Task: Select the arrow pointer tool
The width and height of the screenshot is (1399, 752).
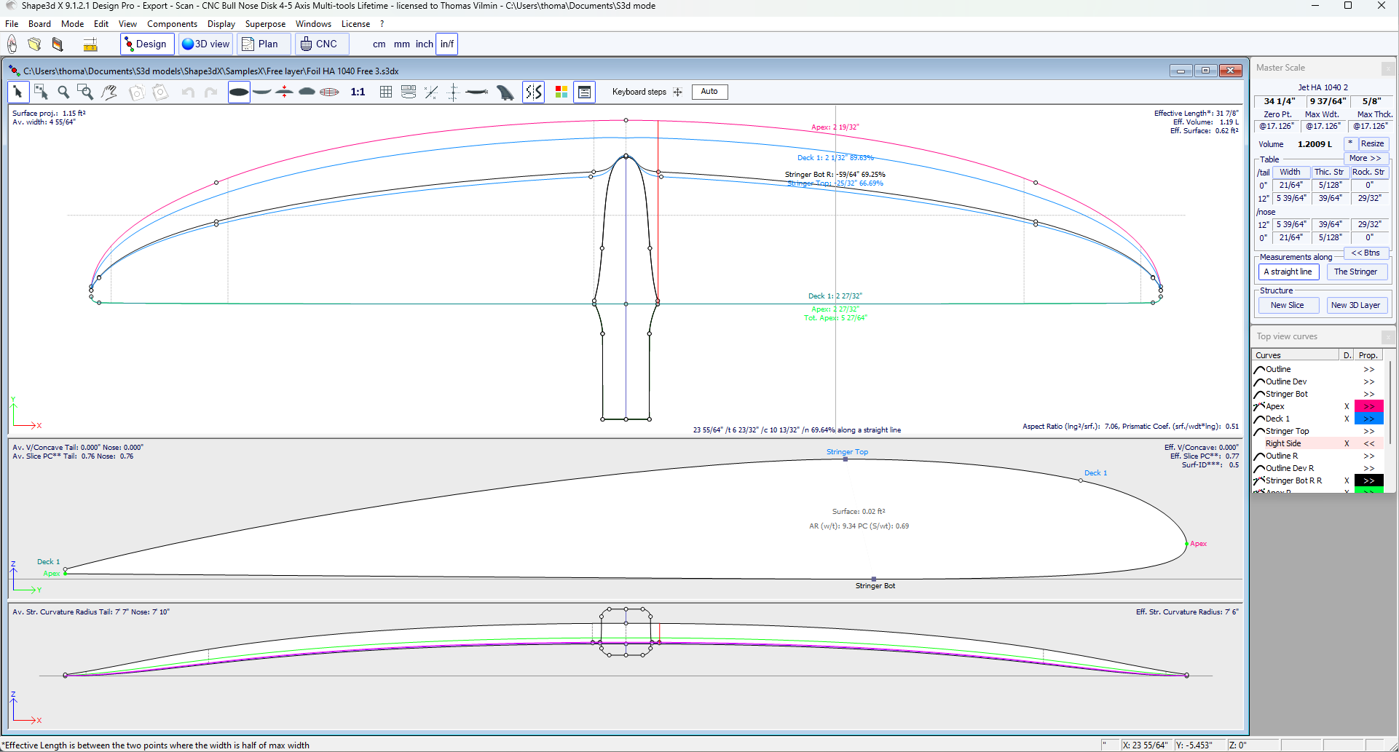Action: point(18,92)
